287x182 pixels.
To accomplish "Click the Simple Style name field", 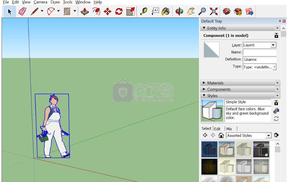I will [248, 102].
